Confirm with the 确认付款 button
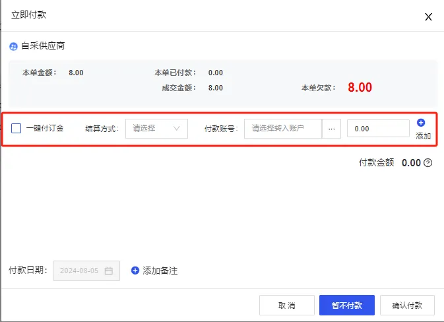Image resolution: width=444 pixels, height=322 pixels. click(x=408, y=306)
